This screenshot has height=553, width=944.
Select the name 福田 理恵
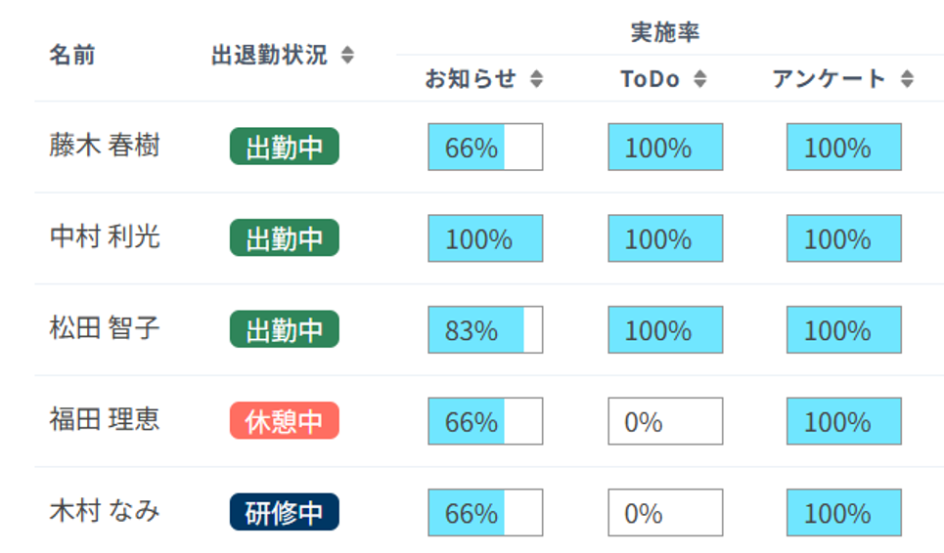105,420
